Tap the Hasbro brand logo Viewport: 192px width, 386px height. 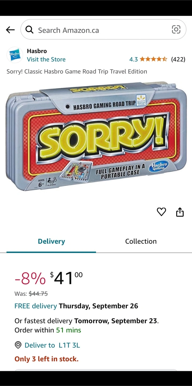[x=15, y=55]
